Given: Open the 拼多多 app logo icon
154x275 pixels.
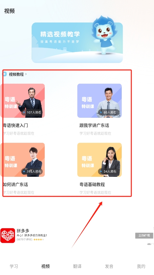Looking at the screenshot, I should point(8,235).
